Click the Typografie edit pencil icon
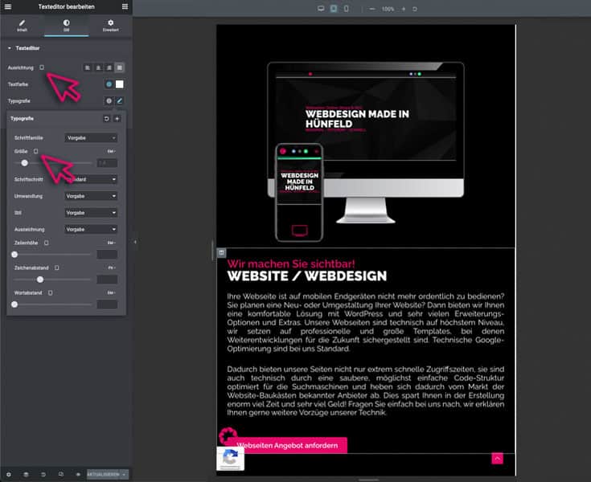This screenshot has height=482, width=591. 120,101
